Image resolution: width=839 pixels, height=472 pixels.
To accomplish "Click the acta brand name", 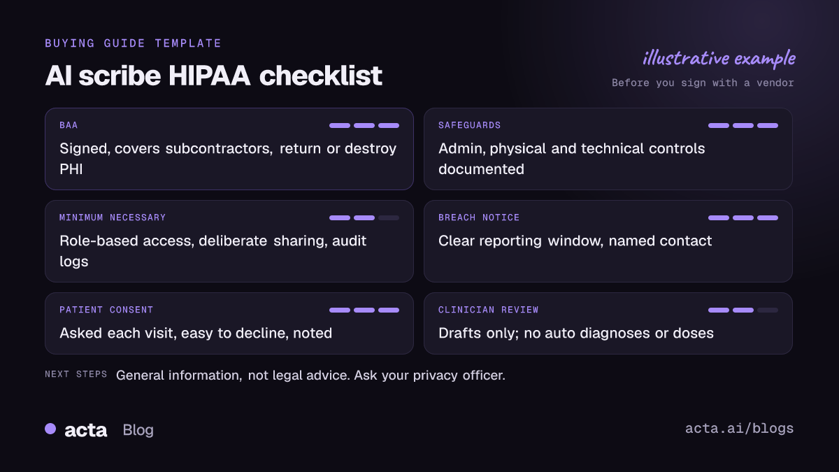I will (85, 430).
